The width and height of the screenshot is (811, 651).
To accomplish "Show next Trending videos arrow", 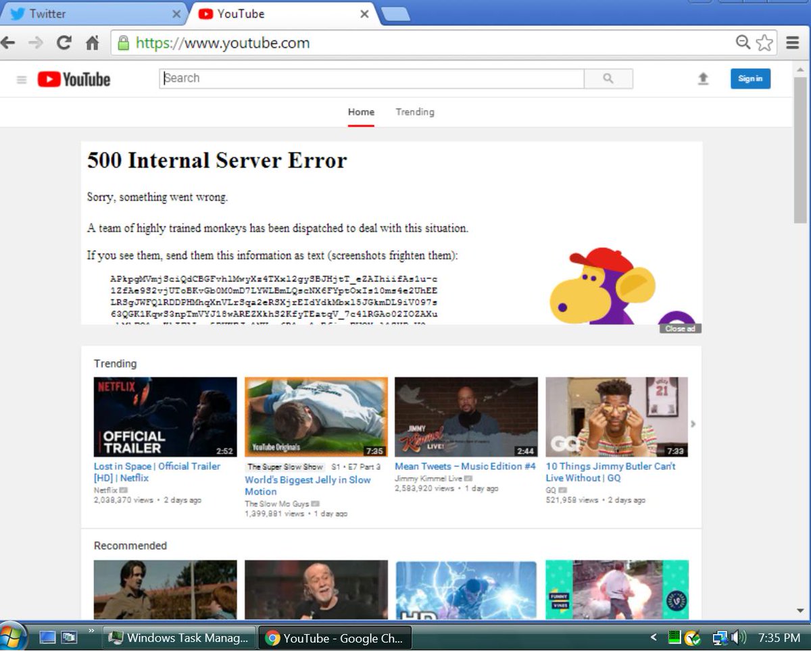I will (x=693, y=424).
